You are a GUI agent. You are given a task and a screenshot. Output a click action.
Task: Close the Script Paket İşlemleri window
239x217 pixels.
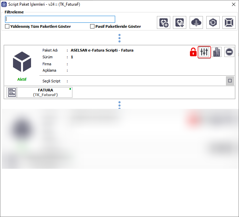[x=233, y=4]
